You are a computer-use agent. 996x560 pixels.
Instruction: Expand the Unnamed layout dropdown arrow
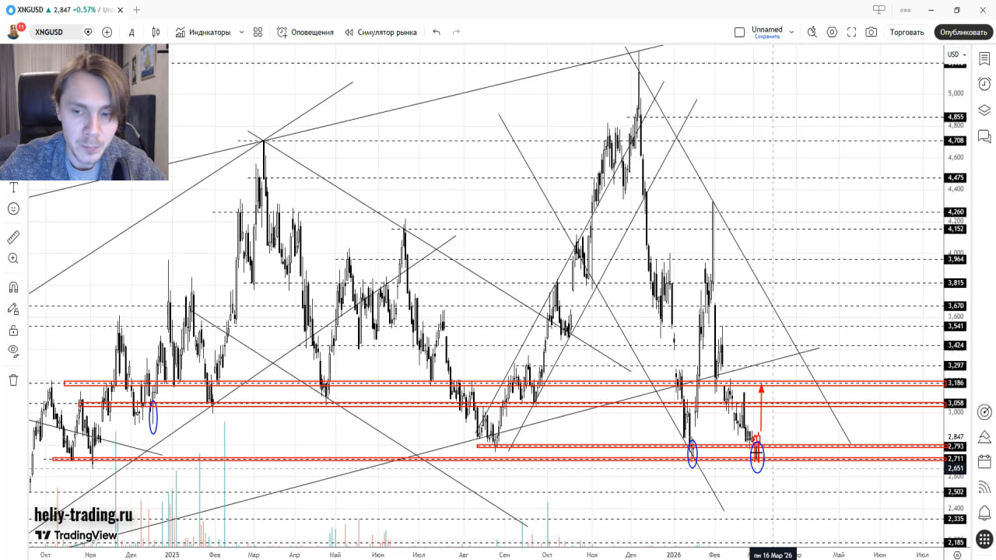click(792, 32)
